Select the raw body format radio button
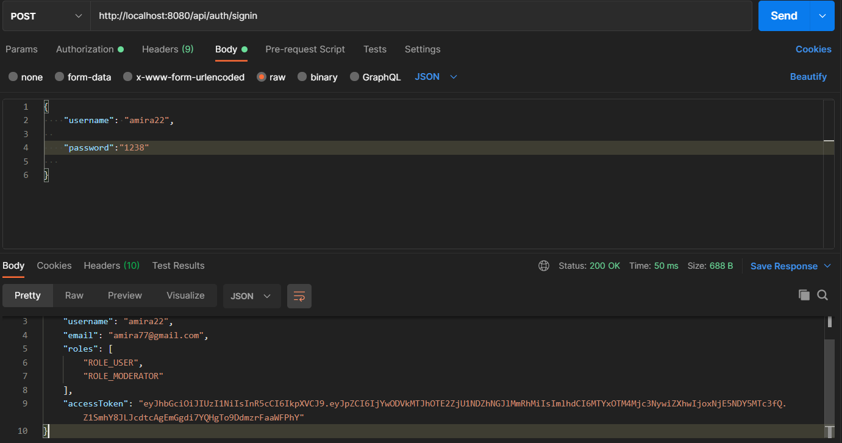This screenshot has width=842, height=443. tap(262, 77)
